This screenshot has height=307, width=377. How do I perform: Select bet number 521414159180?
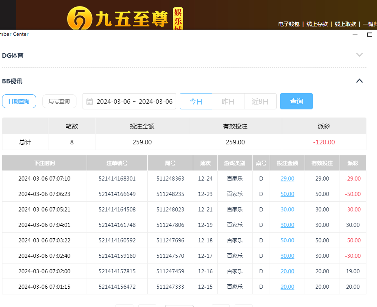[x=117, y=256]
